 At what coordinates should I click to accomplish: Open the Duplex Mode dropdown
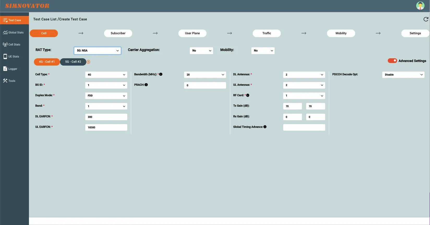106,96
